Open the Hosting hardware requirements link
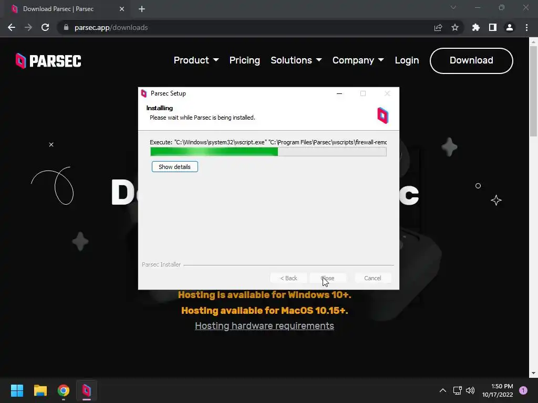The width and height of the screenshot is (538, 403). pos(264,325)
